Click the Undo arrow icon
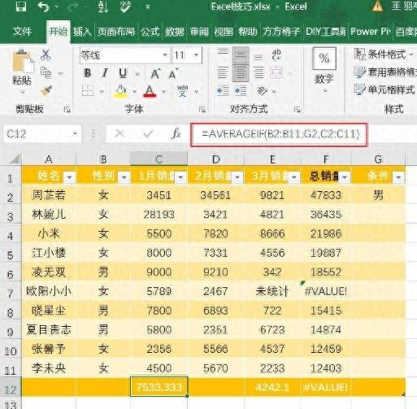417x409 pixels. (43, 7)
